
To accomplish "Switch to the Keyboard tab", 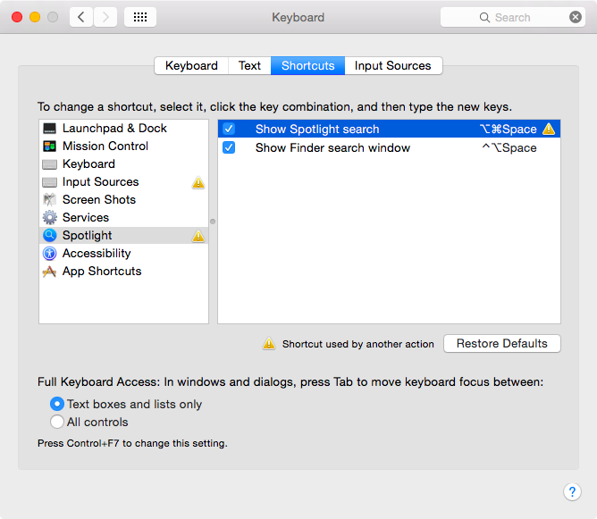I will (191, 66).
